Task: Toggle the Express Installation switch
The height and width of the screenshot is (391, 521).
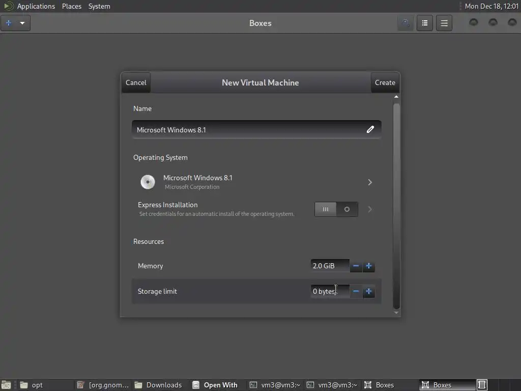Action: click(x=336, y=209)
